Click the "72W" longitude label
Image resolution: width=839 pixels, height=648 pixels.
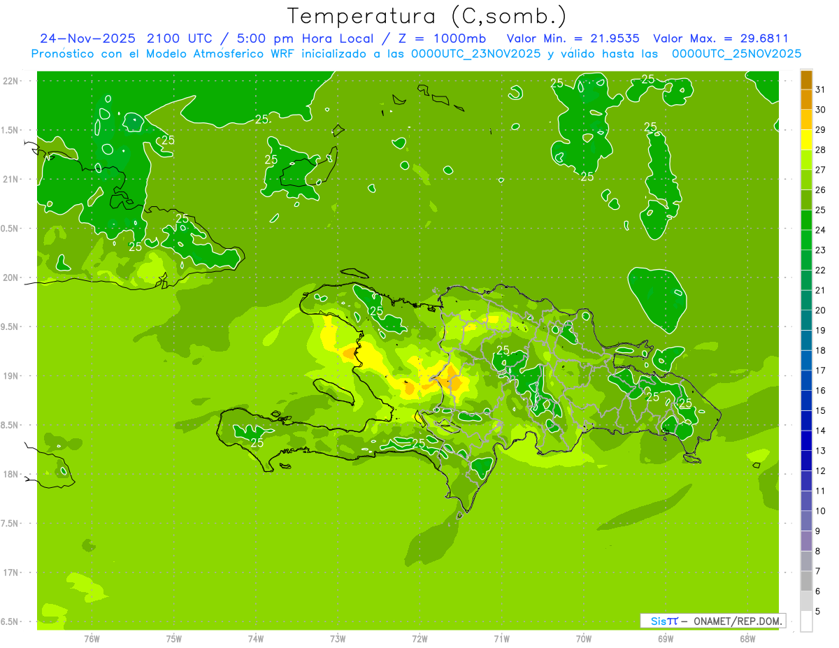419,638
